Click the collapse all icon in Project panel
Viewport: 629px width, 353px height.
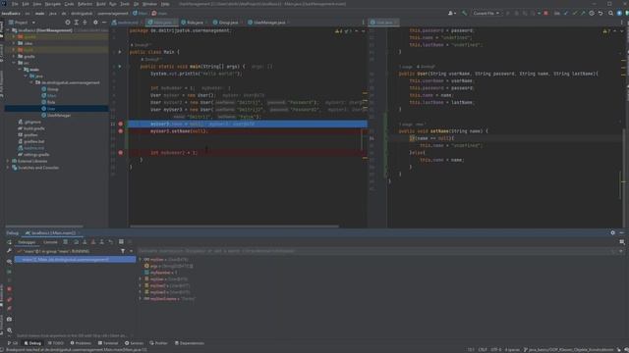pyautogui.click(x=85, y=23)
